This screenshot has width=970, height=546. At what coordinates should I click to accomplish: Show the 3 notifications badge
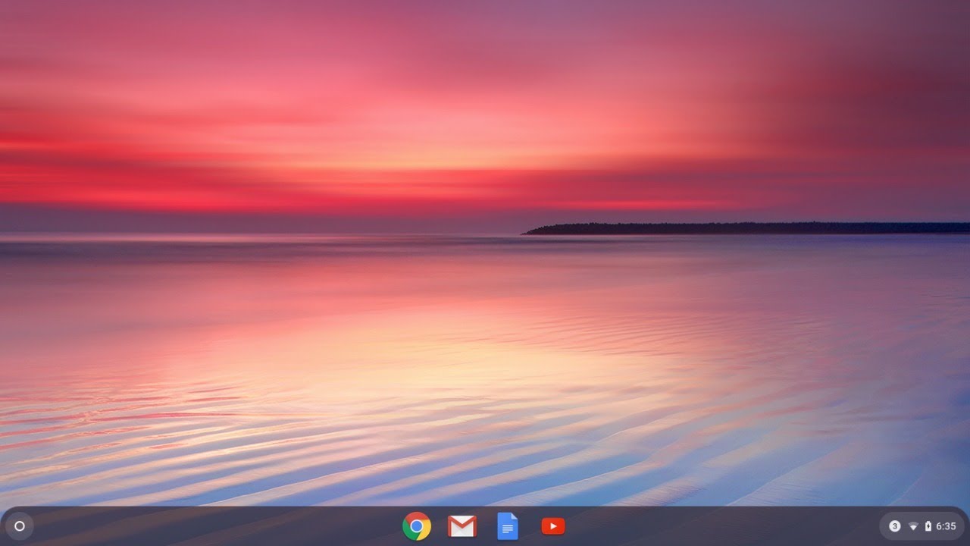(x=895, y=526)
